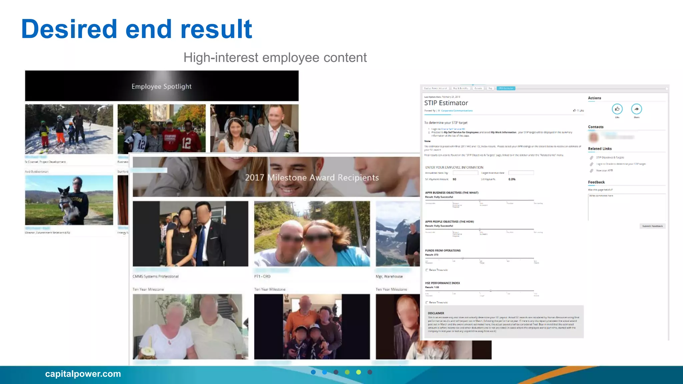Click the Funds From Operations slider handle

(463, 258)
